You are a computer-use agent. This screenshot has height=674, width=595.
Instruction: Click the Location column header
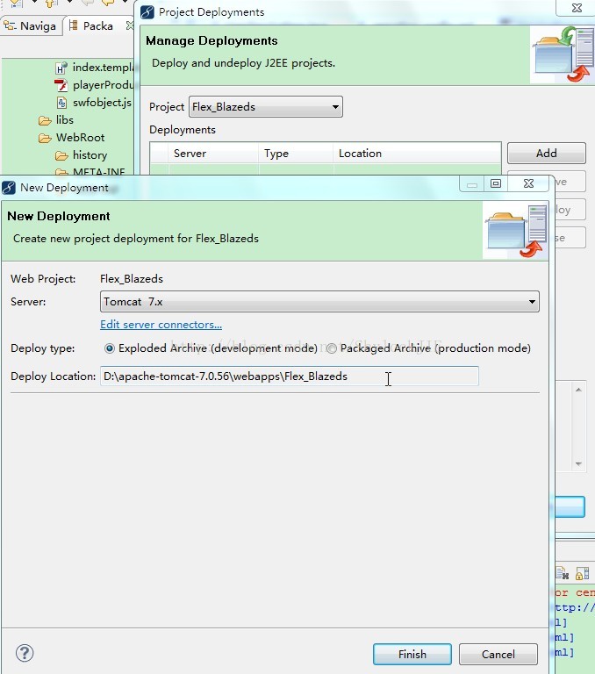pos(417,154)
